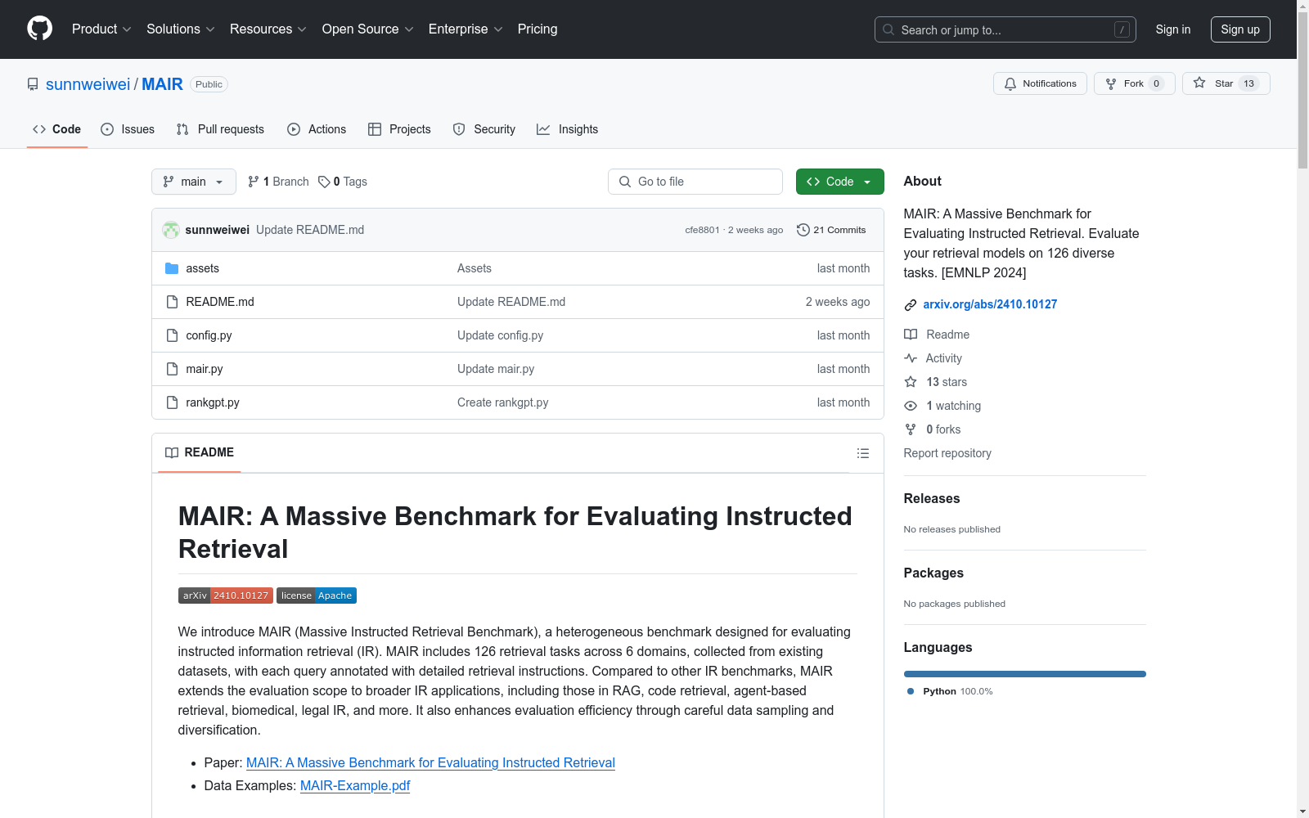Open the Python 100.0% language link
The image size is (1309, 818).
950,691
